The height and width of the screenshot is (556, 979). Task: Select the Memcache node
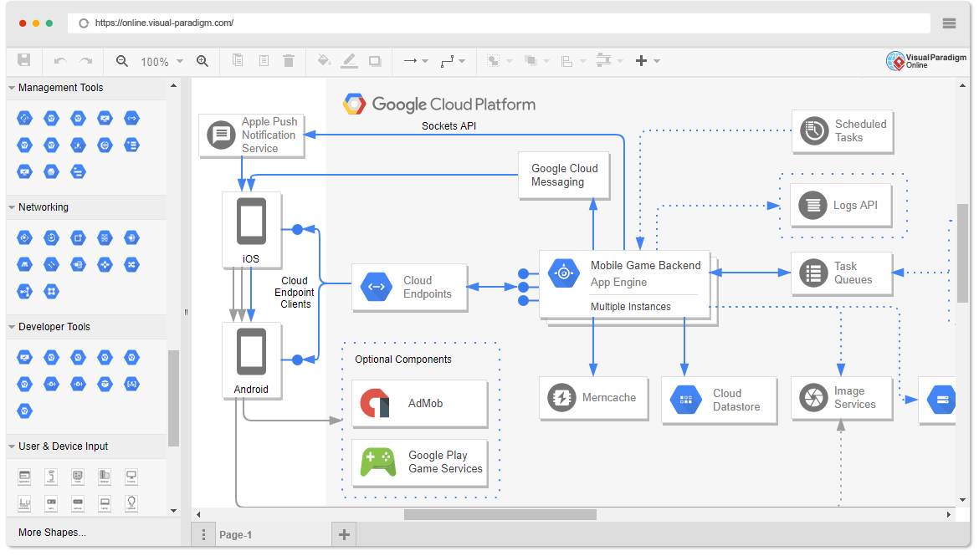pos(593,398)
